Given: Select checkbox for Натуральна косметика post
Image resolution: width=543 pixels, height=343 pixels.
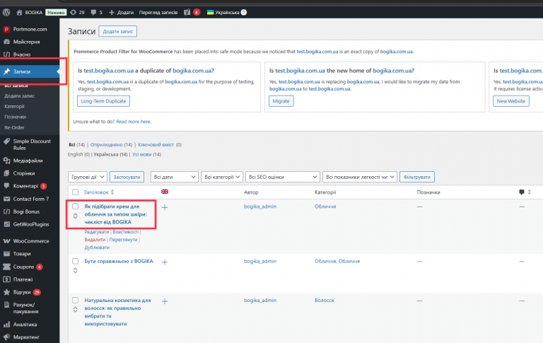Looking at the screenshot, I should tap(75, 300).
